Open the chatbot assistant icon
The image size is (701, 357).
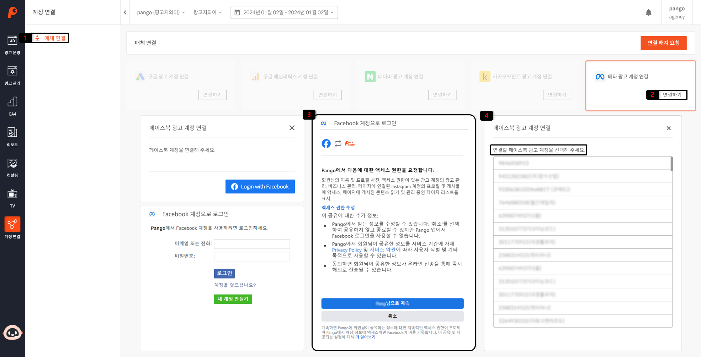12,333
